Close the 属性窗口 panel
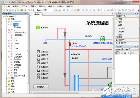140x98 pixels. click(x=138, y=46)
